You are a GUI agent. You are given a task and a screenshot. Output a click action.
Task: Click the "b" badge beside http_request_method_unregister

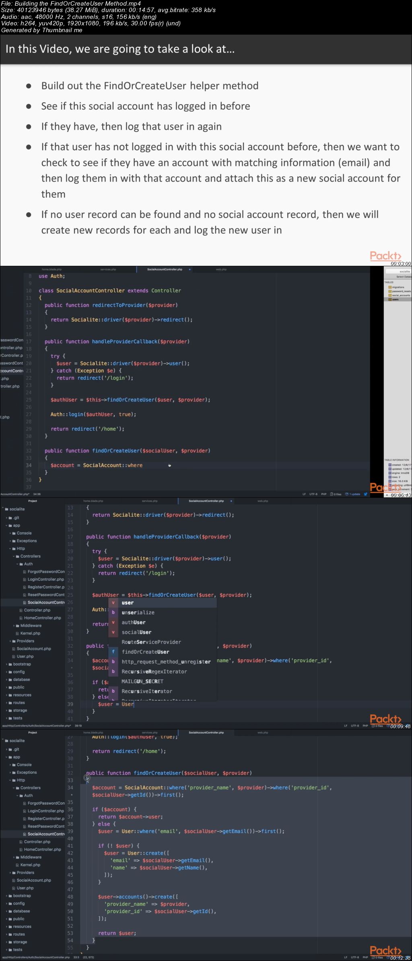(113, 662)
